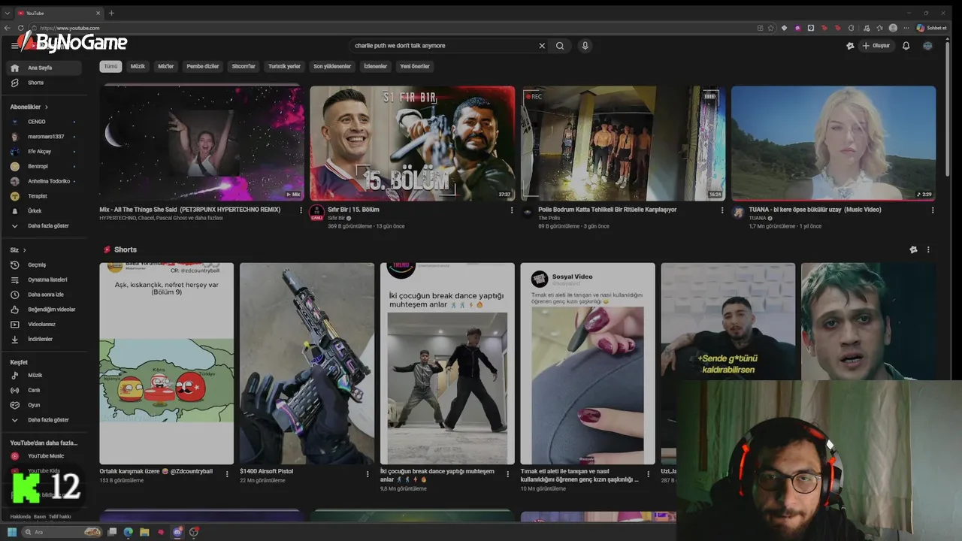
Task: Open Terapist subscription channel
Action: tap(44, 196)
